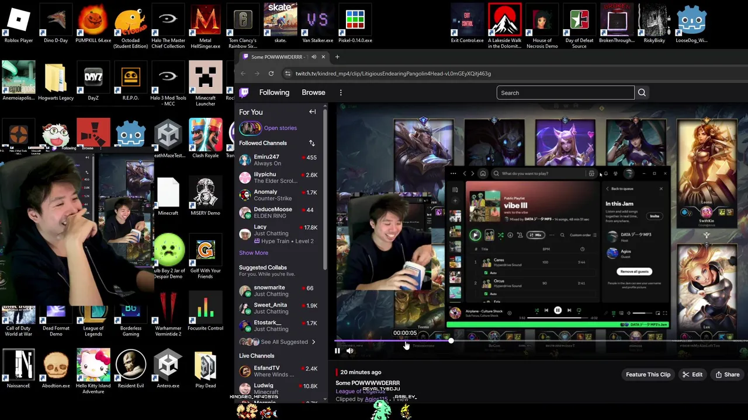The height and width of the screenshot is (420, 748).
Task: Click the Twitch Search input field
Action: click(565, 92)
